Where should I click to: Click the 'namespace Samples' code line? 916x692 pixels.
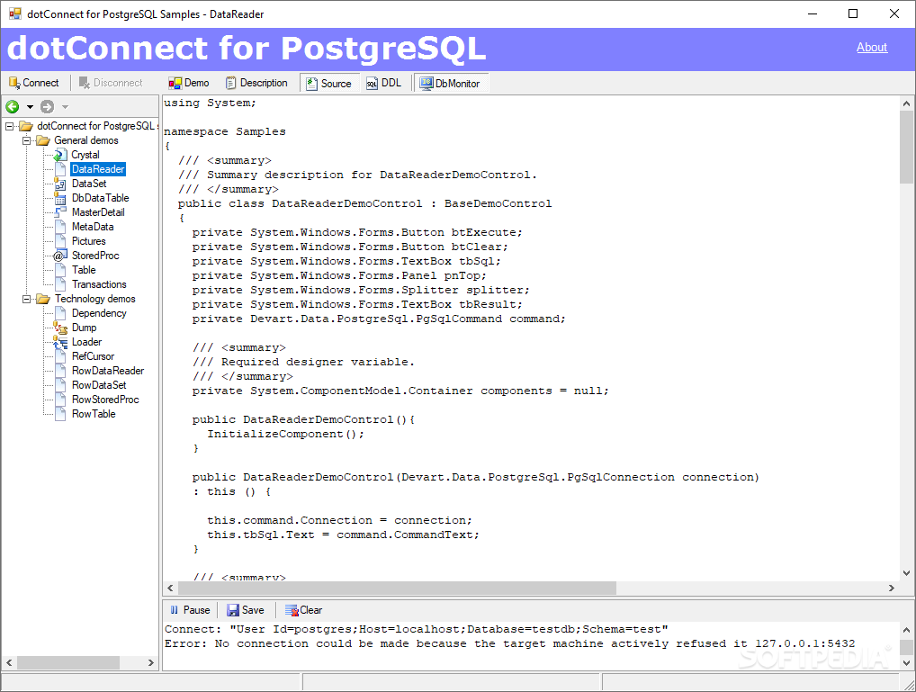click(x=225, y=131)
